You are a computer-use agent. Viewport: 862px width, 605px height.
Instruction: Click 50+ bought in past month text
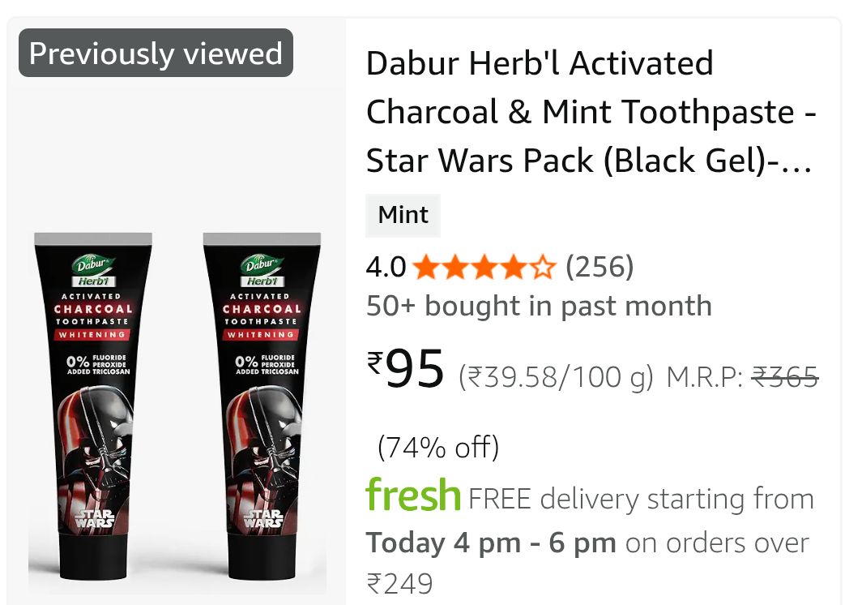point(540,306)
